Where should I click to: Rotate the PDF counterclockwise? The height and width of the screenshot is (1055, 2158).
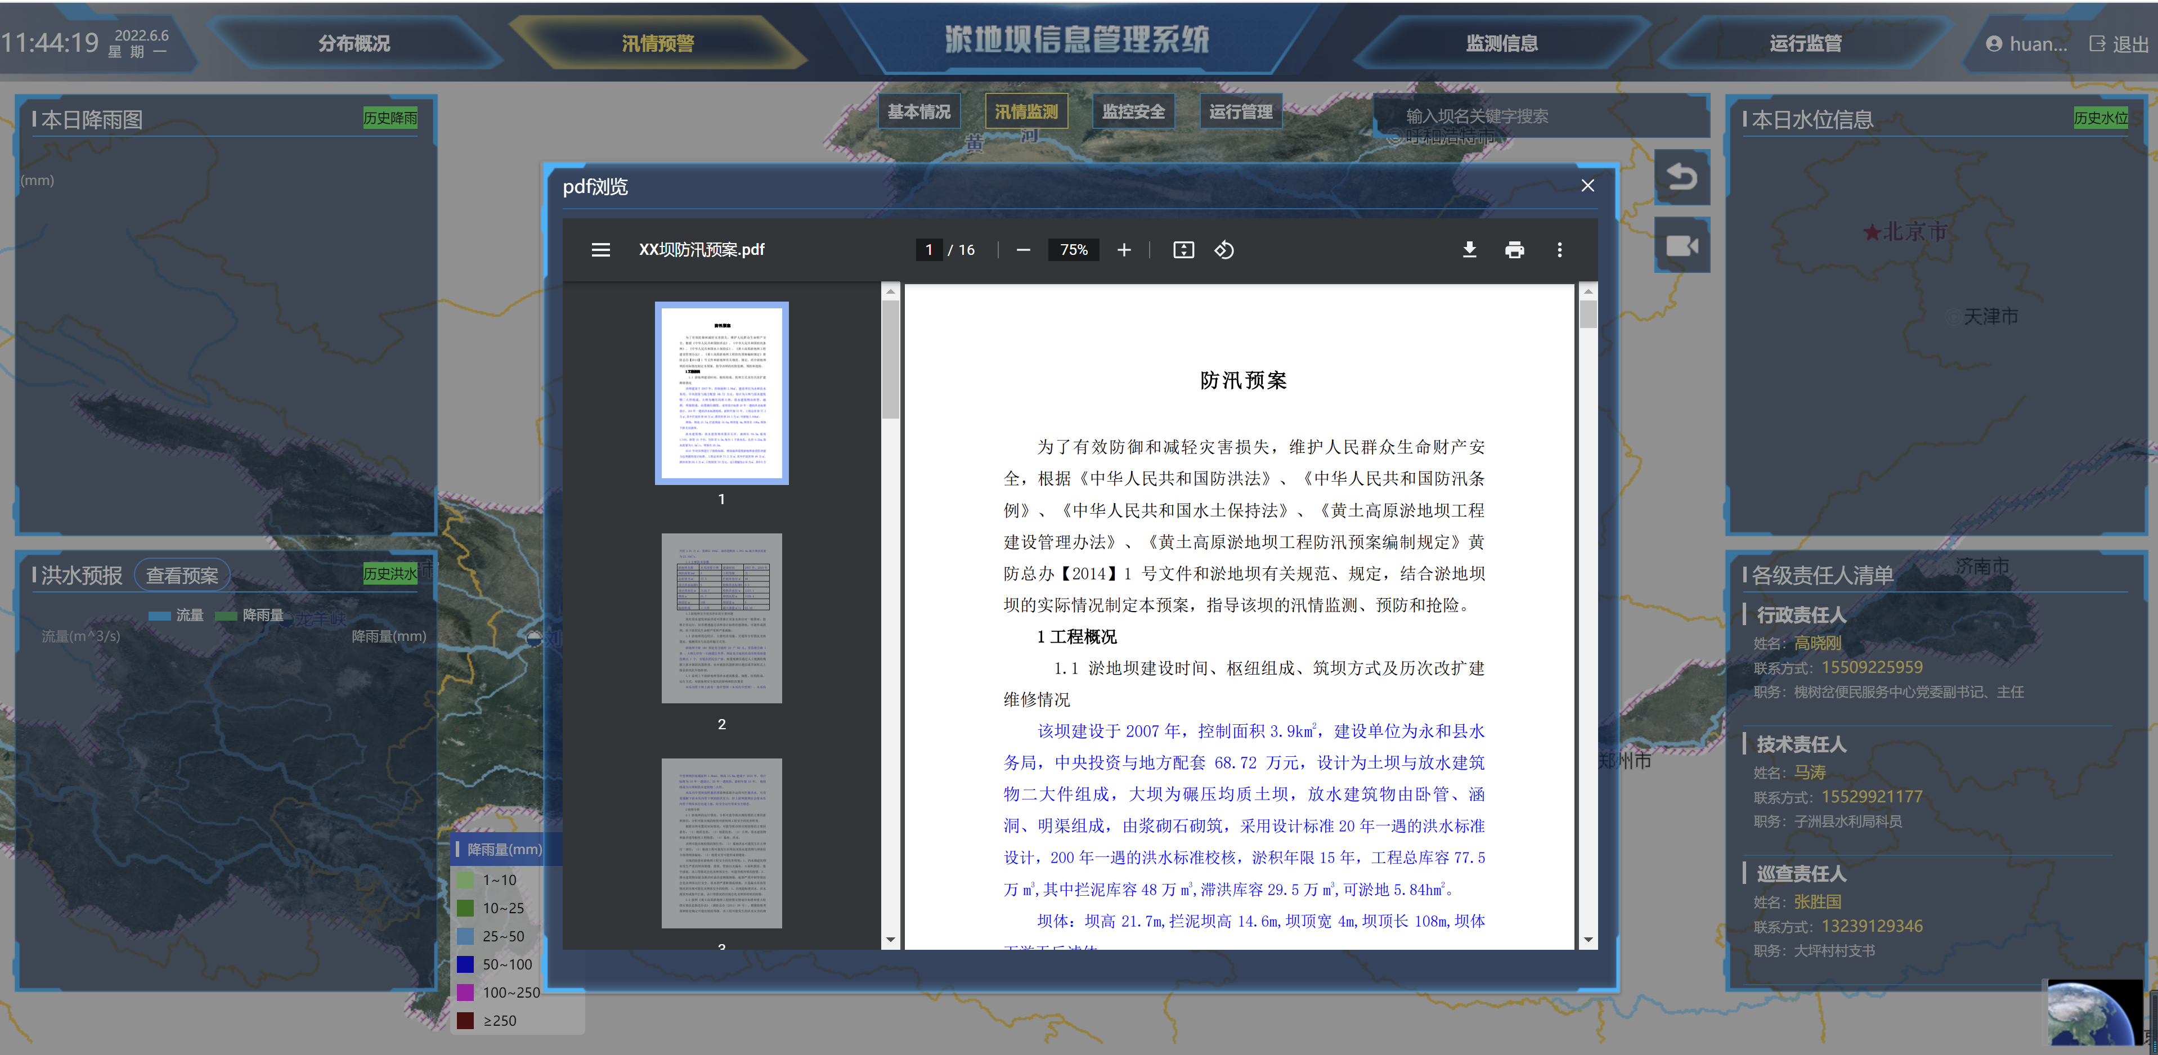(1224, 250)
